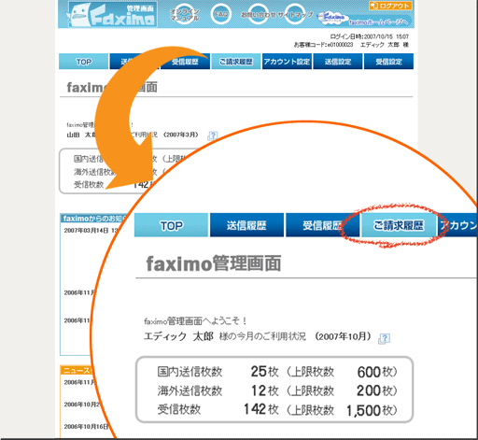Click the ニュース panel header
The height and width of the screenshot is (440, 478).
tap(77, 370)
